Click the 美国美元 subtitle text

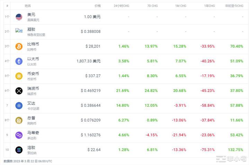pos(33,20)
